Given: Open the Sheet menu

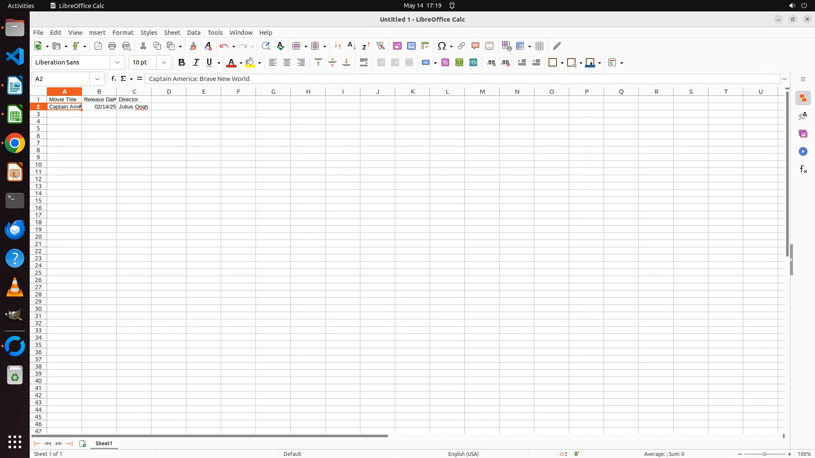Looking at the screenshot, I should point(172,33).
